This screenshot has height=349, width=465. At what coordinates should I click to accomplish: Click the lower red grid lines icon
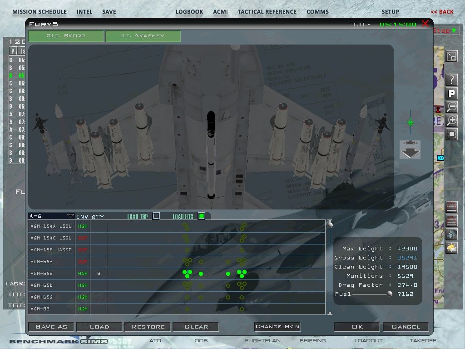(x=451, y=220)
